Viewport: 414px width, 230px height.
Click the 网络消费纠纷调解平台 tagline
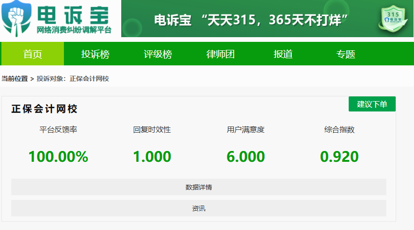click(74, 30)
